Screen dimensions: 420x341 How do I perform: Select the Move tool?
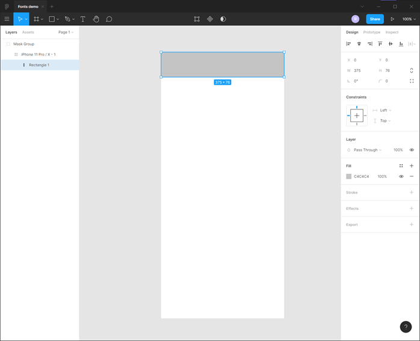[x=20, y=19]
